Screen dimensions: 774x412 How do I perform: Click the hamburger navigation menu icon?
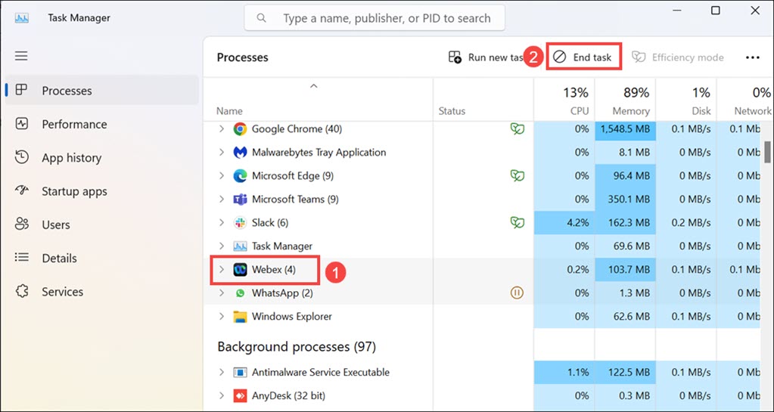point(21,56)
